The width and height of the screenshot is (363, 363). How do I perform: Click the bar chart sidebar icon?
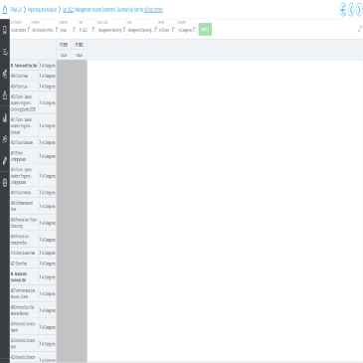[x=5, y=117]
